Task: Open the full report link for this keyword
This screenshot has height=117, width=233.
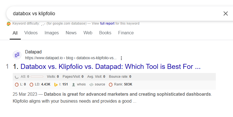Action: coord(107,24)
